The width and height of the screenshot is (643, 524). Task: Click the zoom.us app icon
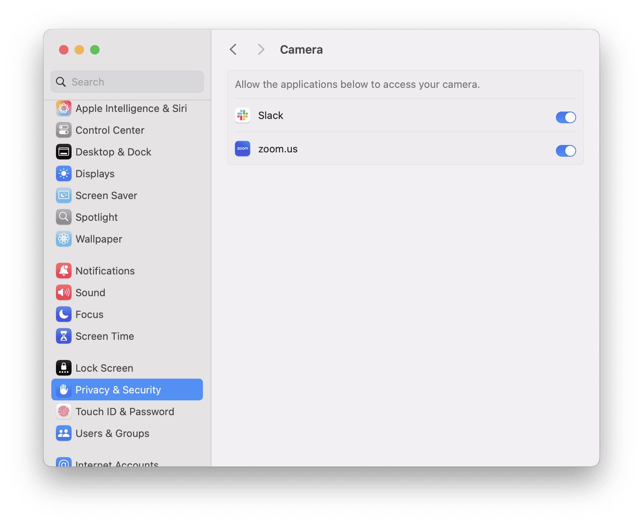click(242, 148)
